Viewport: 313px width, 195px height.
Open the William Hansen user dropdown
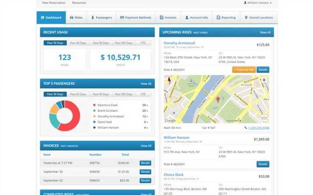(x=257, y=3)
